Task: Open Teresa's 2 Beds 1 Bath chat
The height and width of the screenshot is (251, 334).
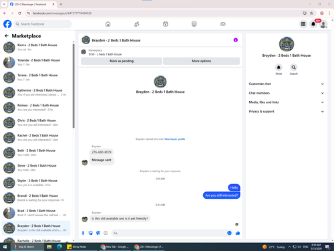Action: coord(37,78)
